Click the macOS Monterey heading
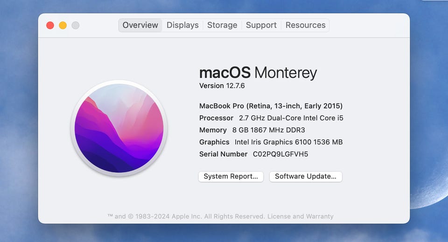Viewport: 448px width, 242px height. pyautogui.click(x=258, y=73)
